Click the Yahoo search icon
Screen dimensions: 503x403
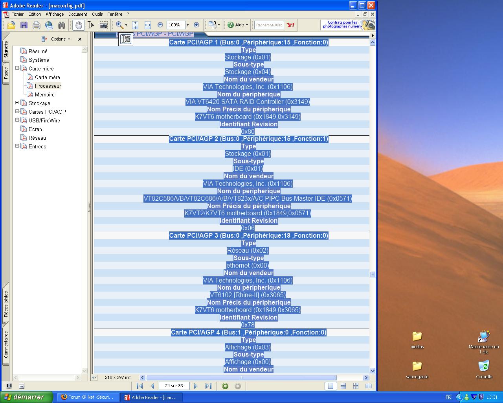tap(290, 25)
